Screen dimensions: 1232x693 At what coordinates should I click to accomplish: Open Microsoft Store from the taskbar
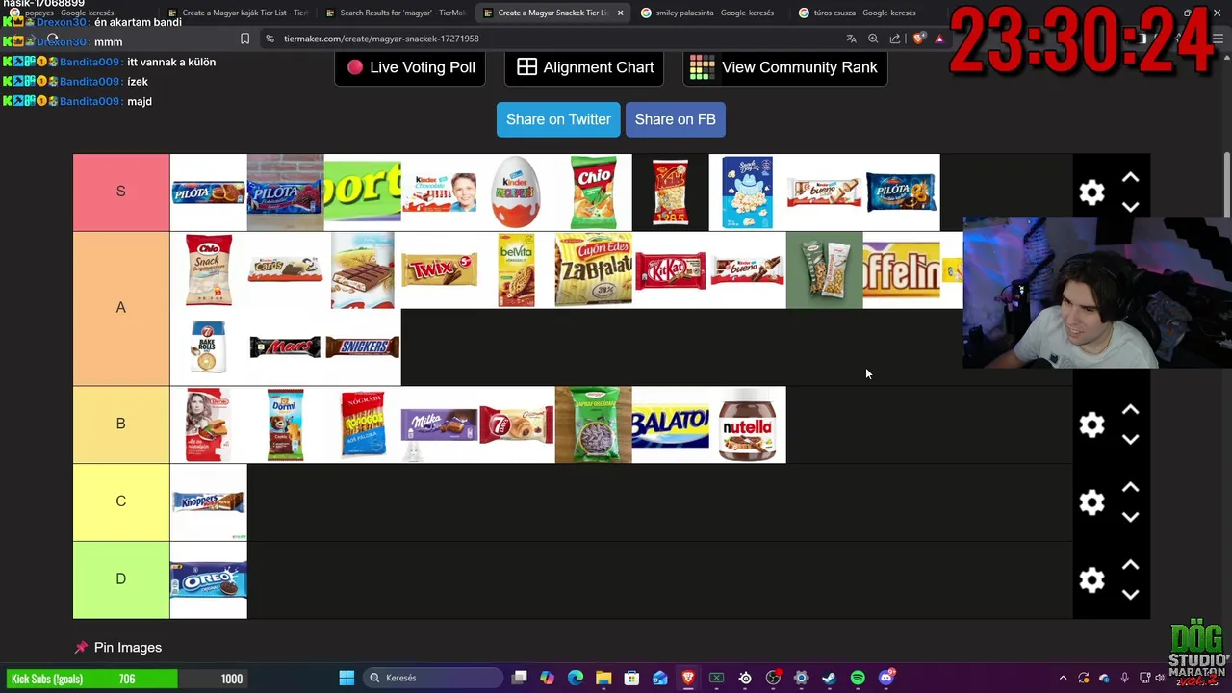click(631, 678)
